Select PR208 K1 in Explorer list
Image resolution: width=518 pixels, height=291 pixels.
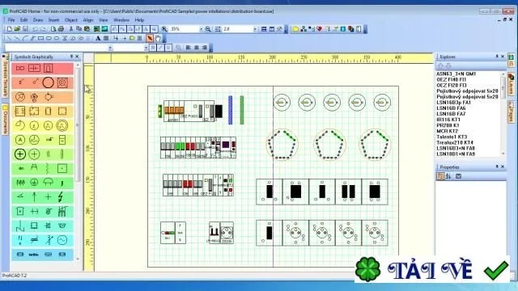pos(448,125)
